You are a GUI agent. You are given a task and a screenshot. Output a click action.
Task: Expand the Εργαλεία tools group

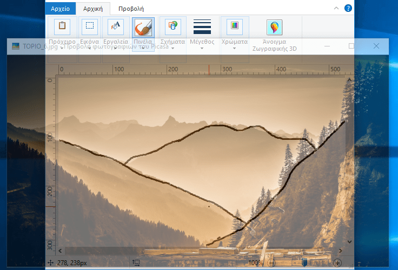coord(116,39)
